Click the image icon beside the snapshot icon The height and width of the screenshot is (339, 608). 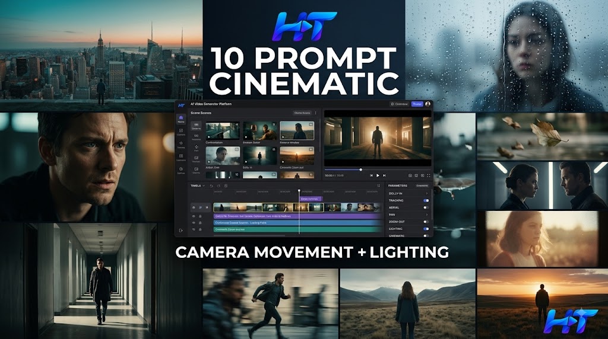click(x=416, y=175)
